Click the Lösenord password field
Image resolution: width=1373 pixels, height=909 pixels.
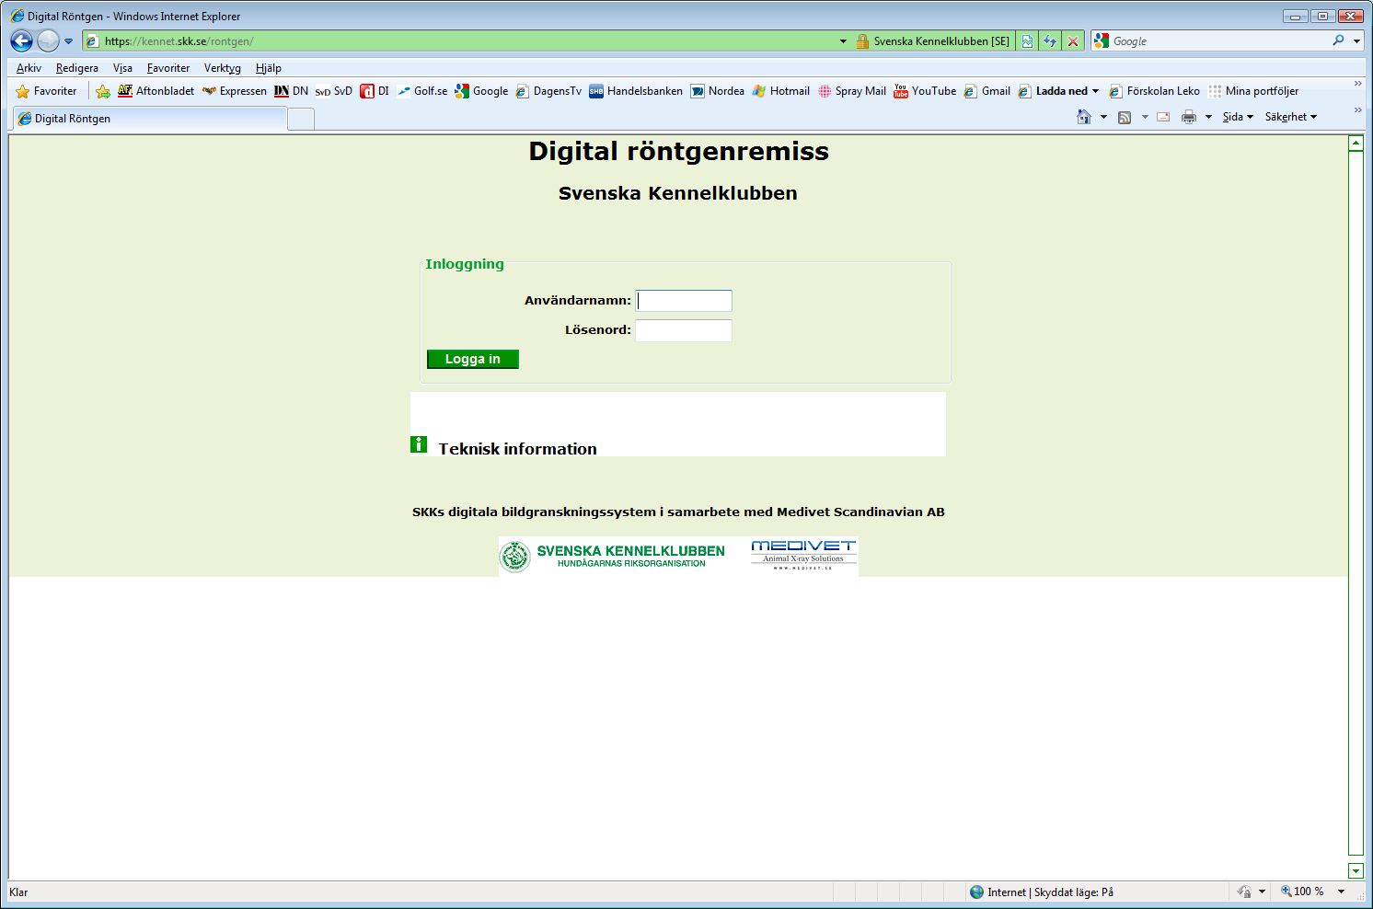pos(684,330)
